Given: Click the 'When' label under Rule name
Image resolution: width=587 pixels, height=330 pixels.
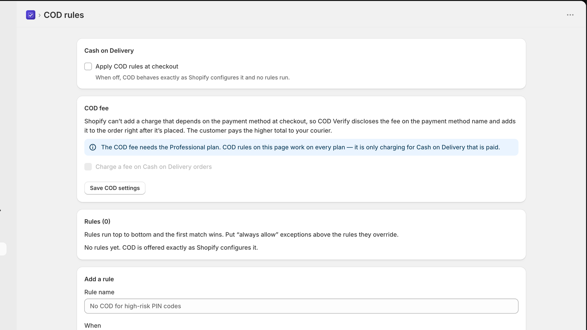Looking at the screenshot, I should point(92,326).
